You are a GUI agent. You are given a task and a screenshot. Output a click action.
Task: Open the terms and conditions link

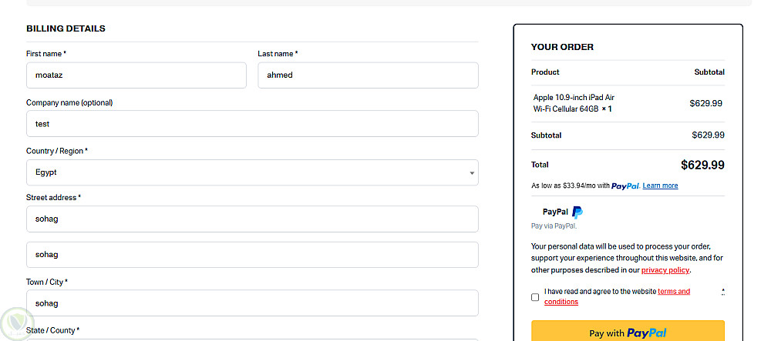click(673, 292)
